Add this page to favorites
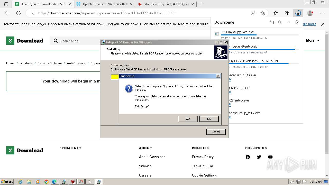This screenshot has height=185, width=329. tap(262, 13)
